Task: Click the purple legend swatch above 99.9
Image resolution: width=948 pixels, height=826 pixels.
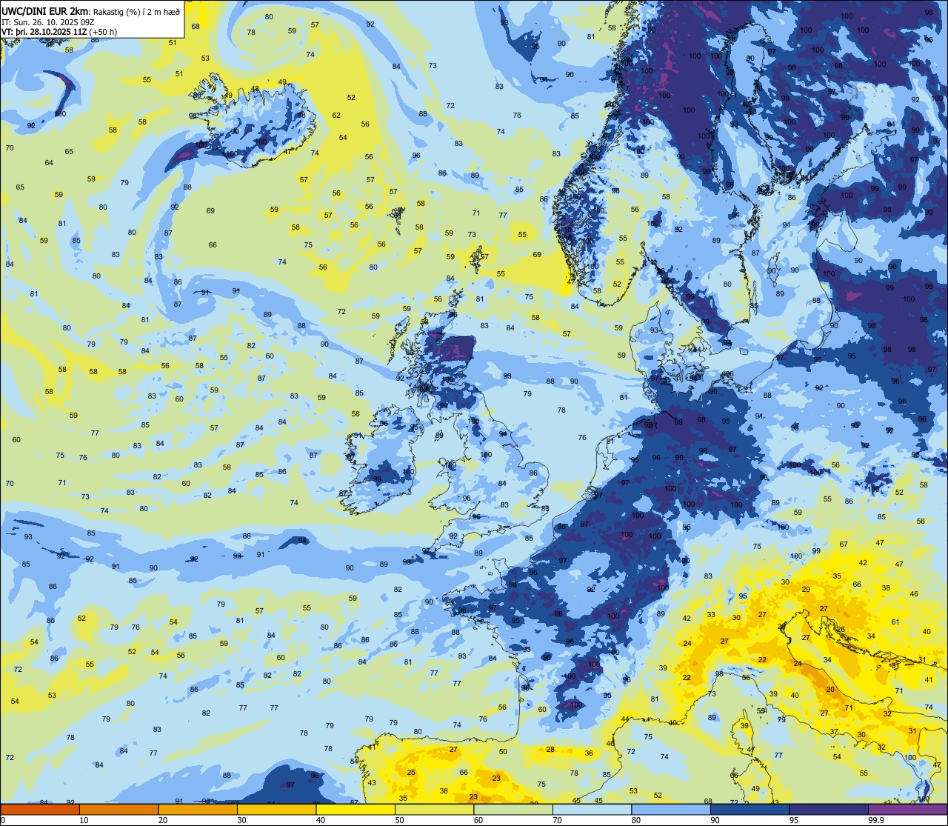Action: tap(908, 809)
